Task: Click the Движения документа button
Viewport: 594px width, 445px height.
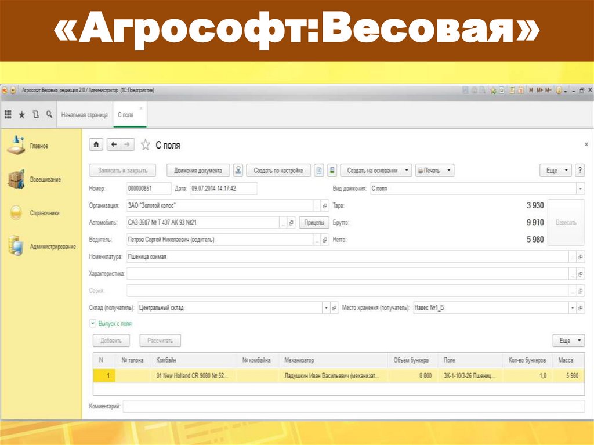Action: click(x=198, y=170)
